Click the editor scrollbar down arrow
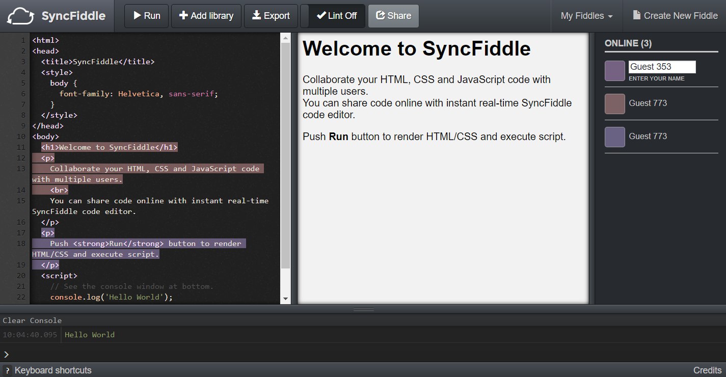726x377 pixels. tap(285, 299)
